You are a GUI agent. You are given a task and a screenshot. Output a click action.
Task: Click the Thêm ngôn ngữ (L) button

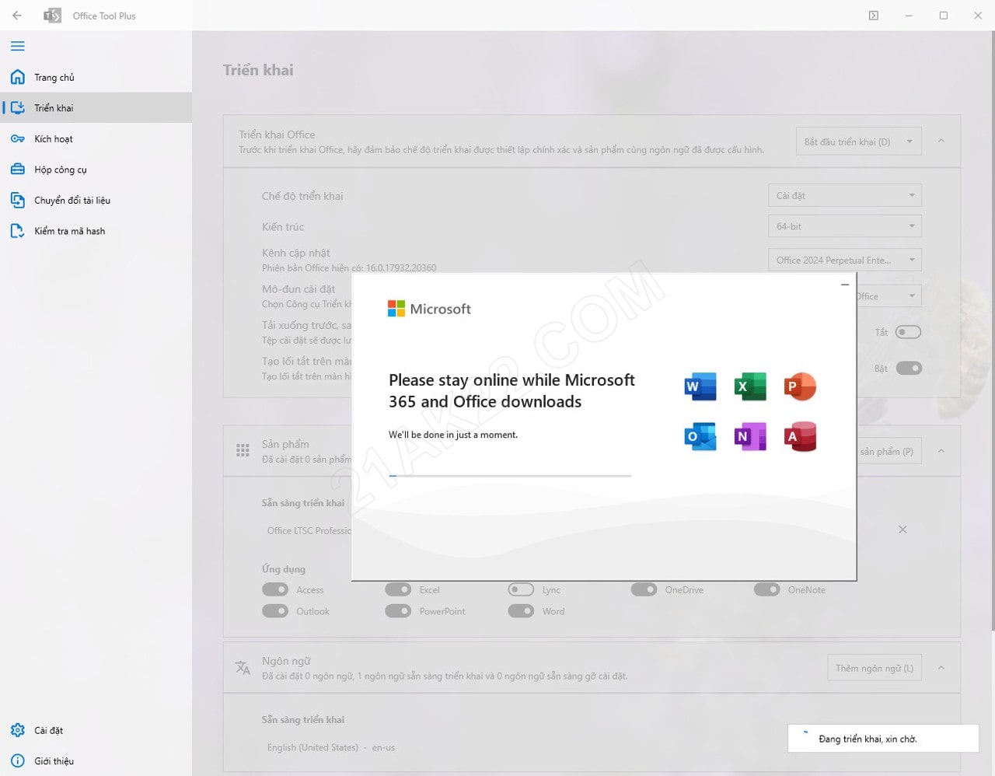coord(875,668)
